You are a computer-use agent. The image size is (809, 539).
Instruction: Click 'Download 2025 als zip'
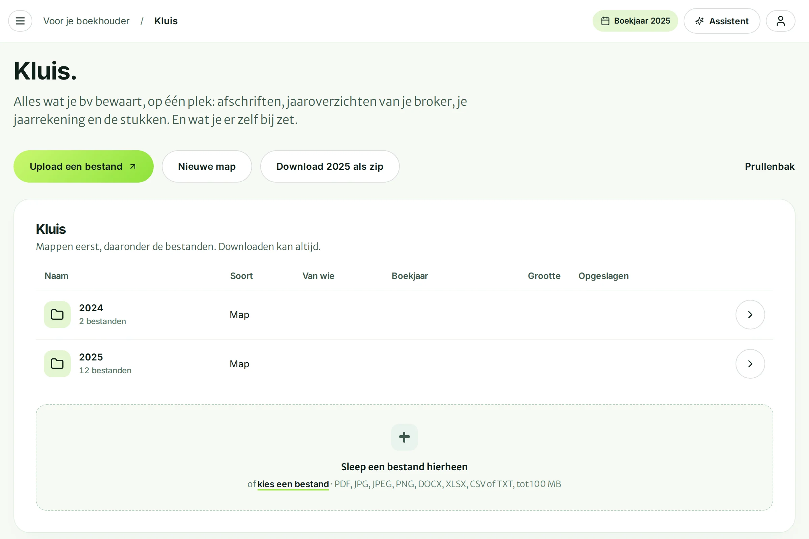tap(330, 166)
